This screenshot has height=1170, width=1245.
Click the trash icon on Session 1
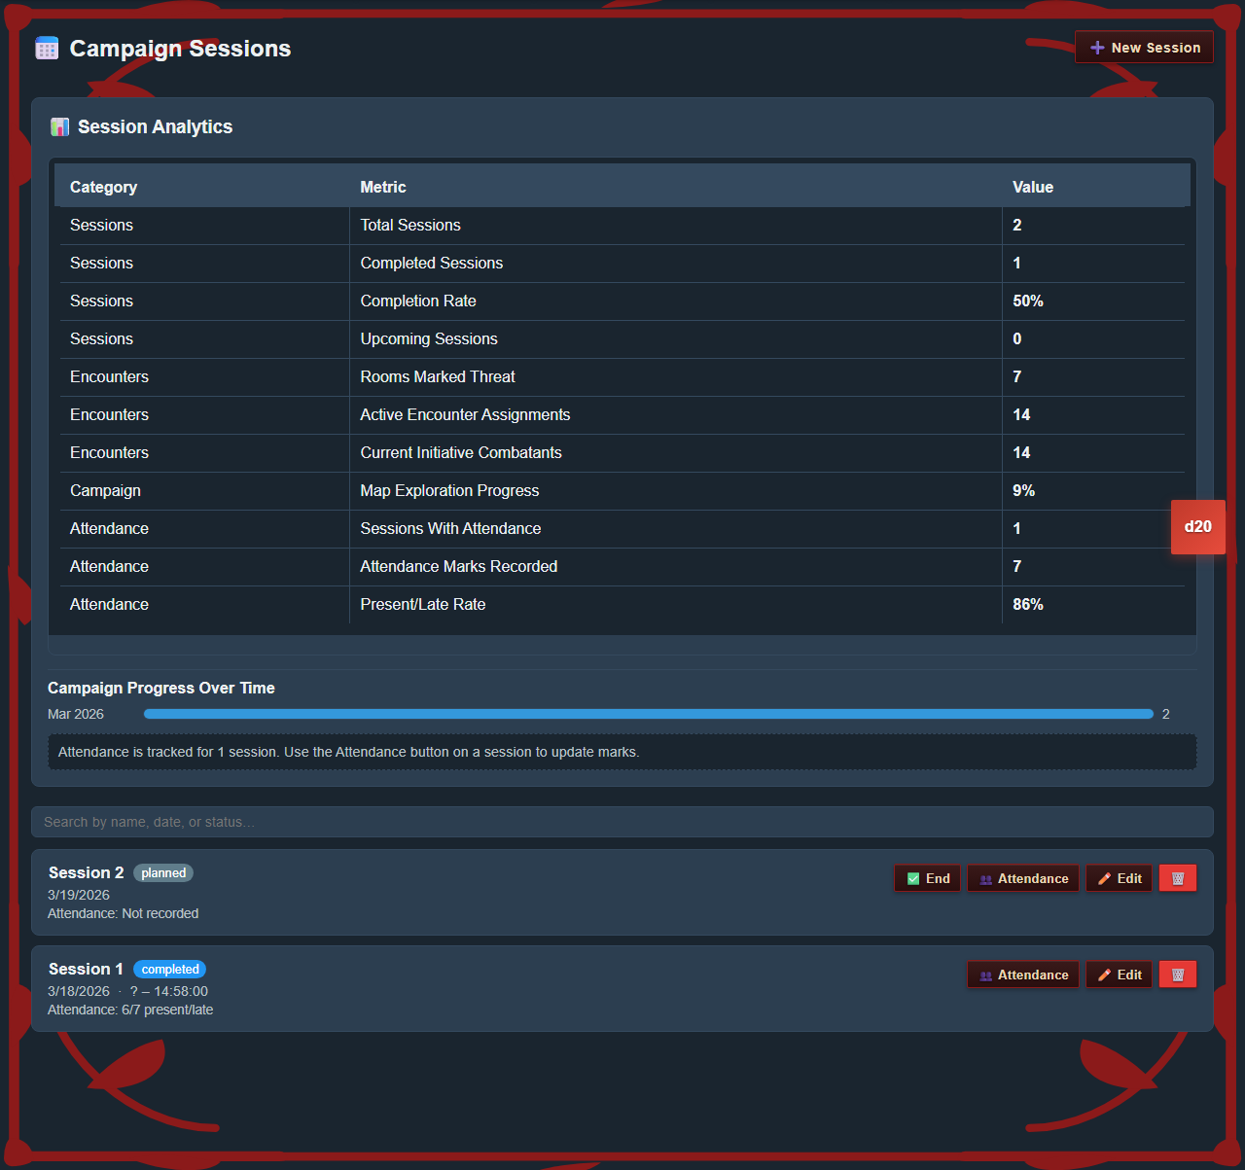click(1177, 974)
